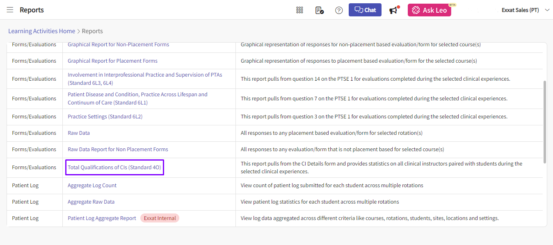
Task: Click the Reports breadcrumb text
Action: point(92,31)
